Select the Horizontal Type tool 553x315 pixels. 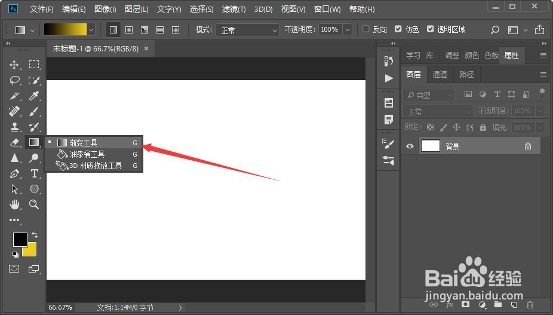34,173
